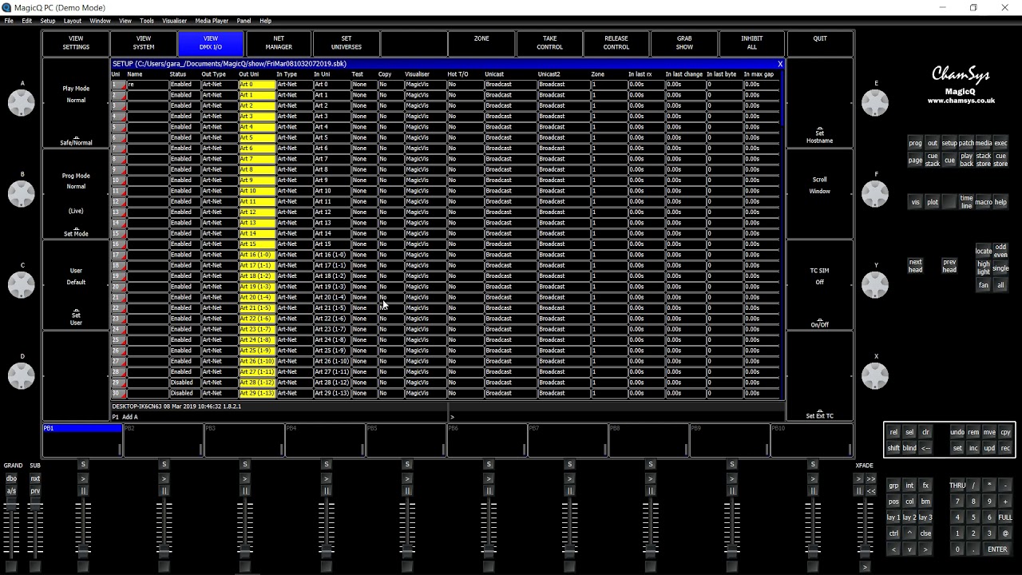Image resolution: width=1022 pixels, height=575 pixels.
Task: Toggle the single button
Action: click(1000, 268)
